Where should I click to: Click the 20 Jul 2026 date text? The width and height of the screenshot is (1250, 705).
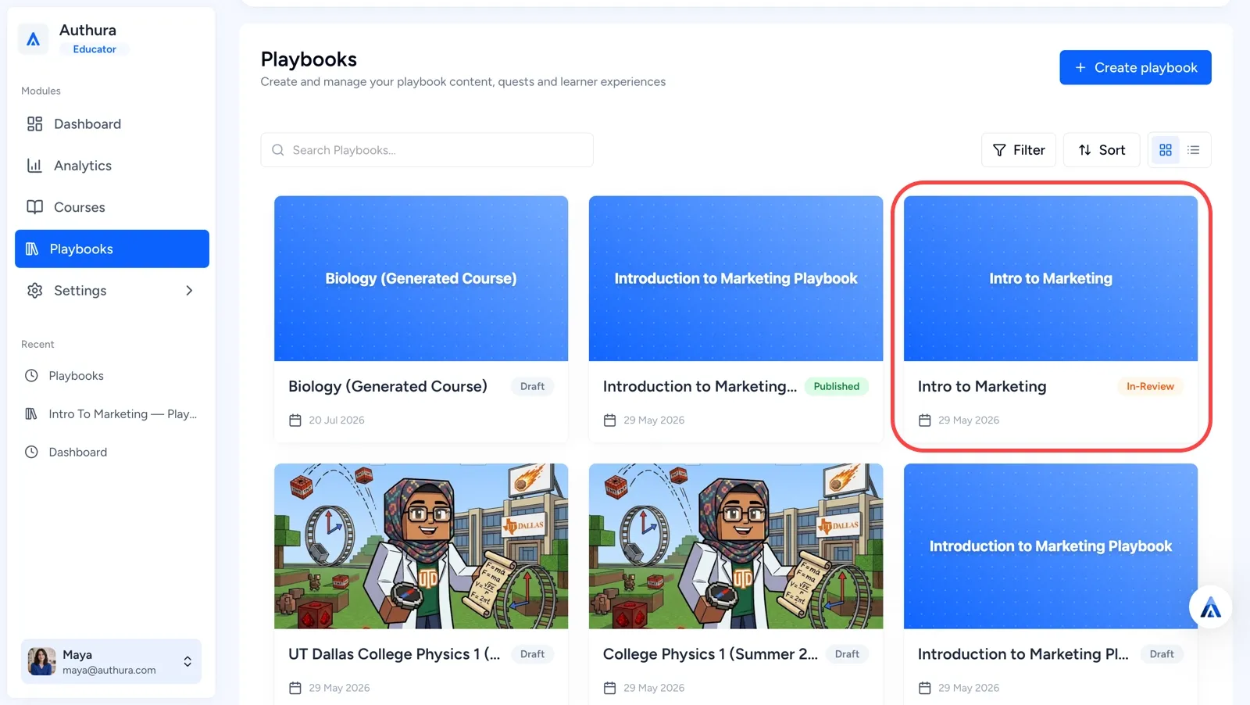pos(337,420)
